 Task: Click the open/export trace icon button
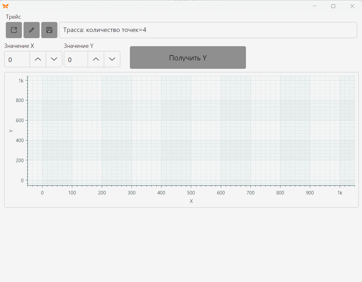[14, 30]
